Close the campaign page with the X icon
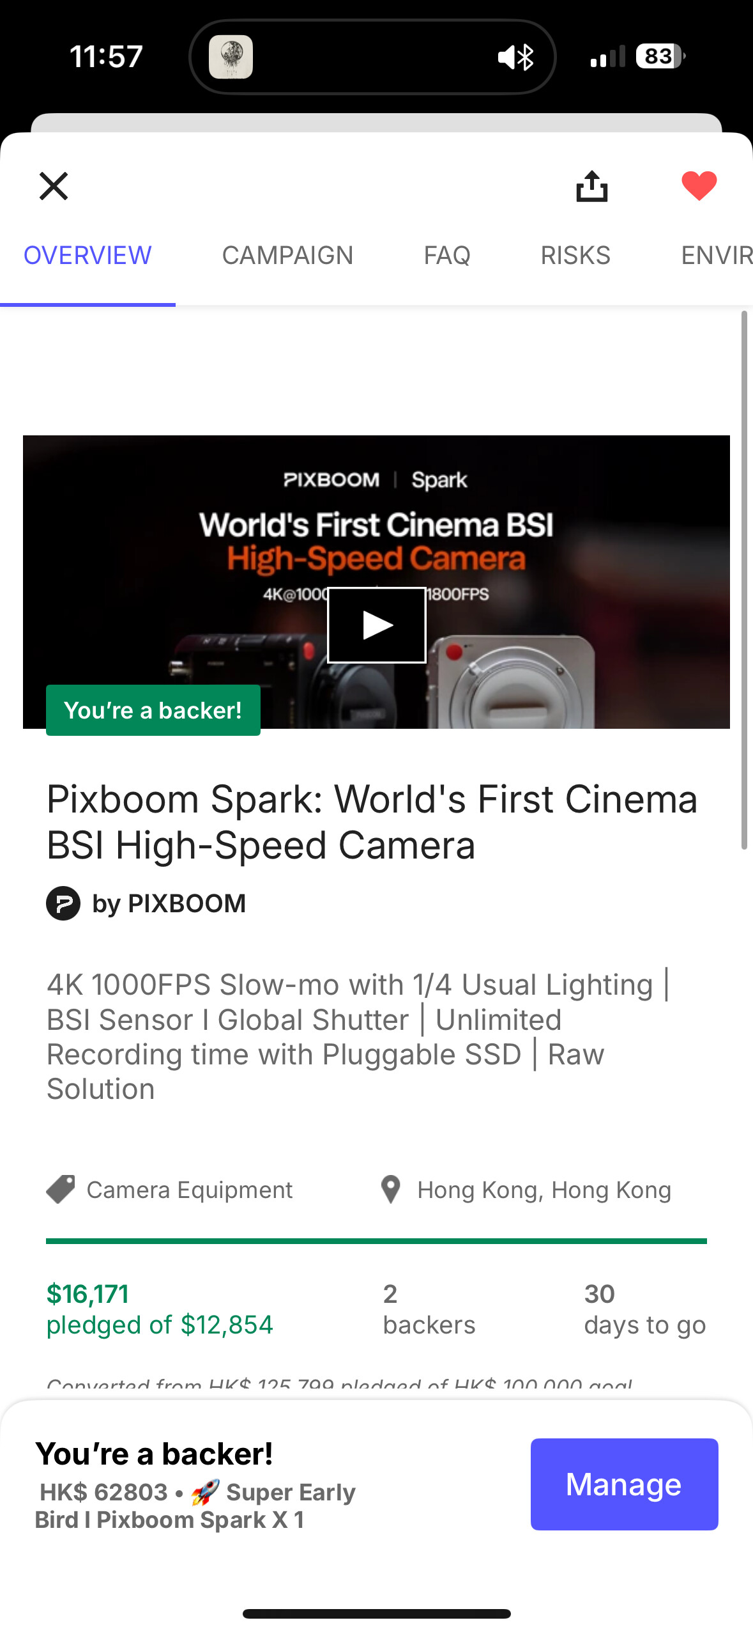The image size is (753, 1634). (54, 186)
